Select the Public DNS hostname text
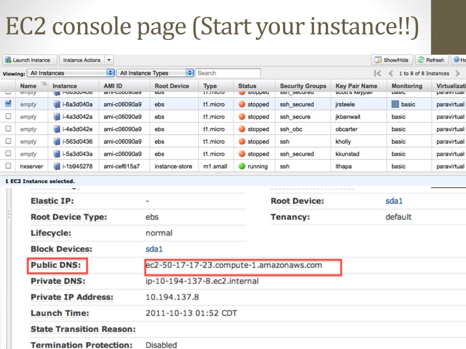 point(234,265)
